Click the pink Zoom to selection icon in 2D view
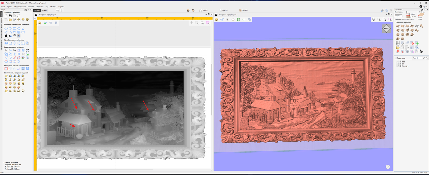The height and width of the screenshot is (175, 429). click(208, 23)
